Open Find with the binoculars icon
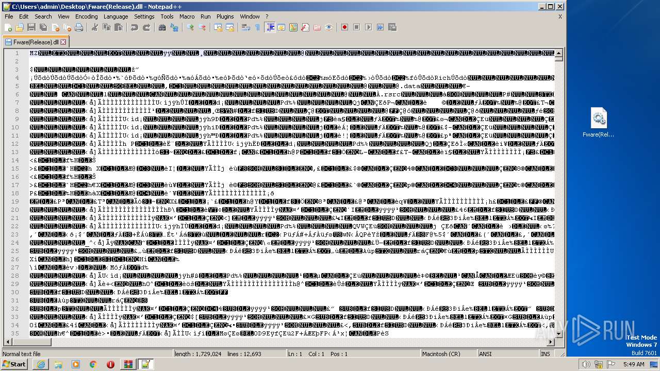Screen dimensions: 660x371 tap(162, 27)
